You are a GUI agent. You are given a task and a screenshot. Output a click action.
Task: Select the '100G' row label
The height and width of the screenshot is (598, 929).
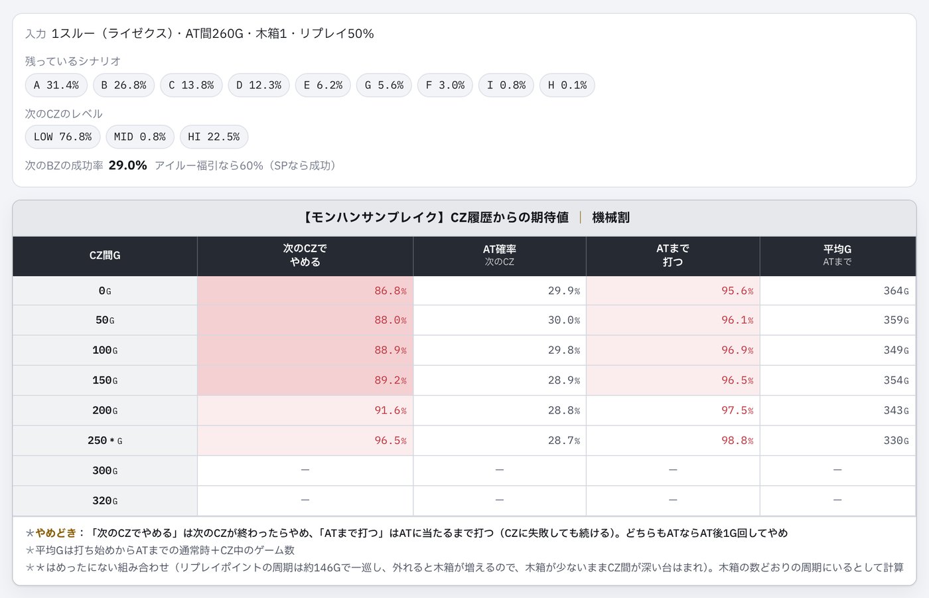click(105, 350)
